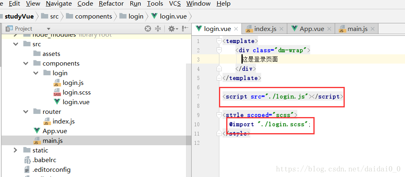This screenshot has height=177, width=405.
Task: Open the Window menu
Action: coord(198,4)
